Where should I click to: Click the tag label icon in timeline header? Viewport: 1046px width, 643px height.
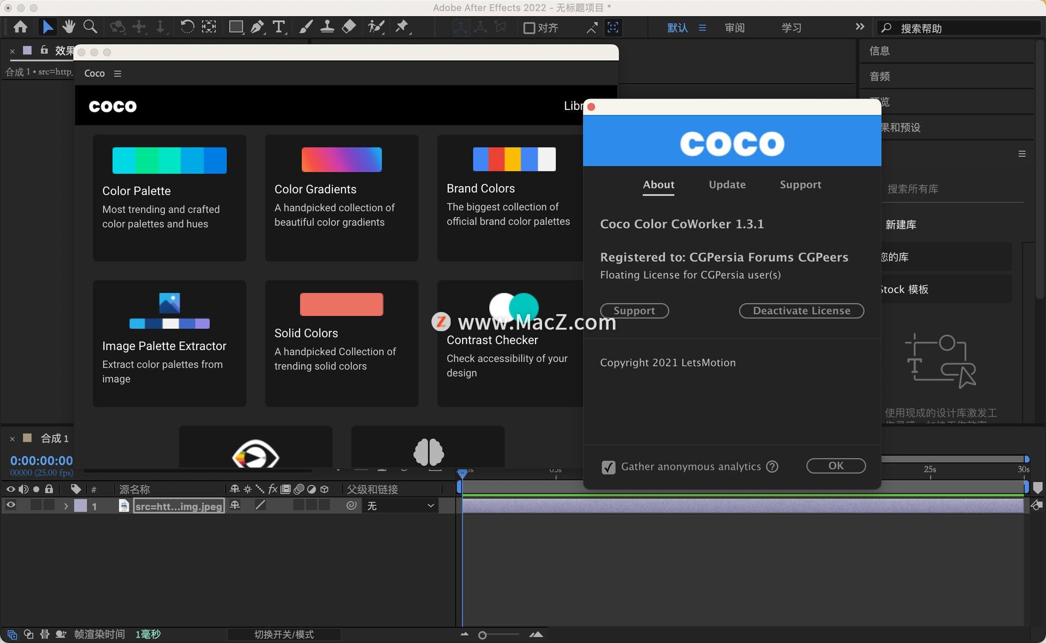tap(76, 489)
